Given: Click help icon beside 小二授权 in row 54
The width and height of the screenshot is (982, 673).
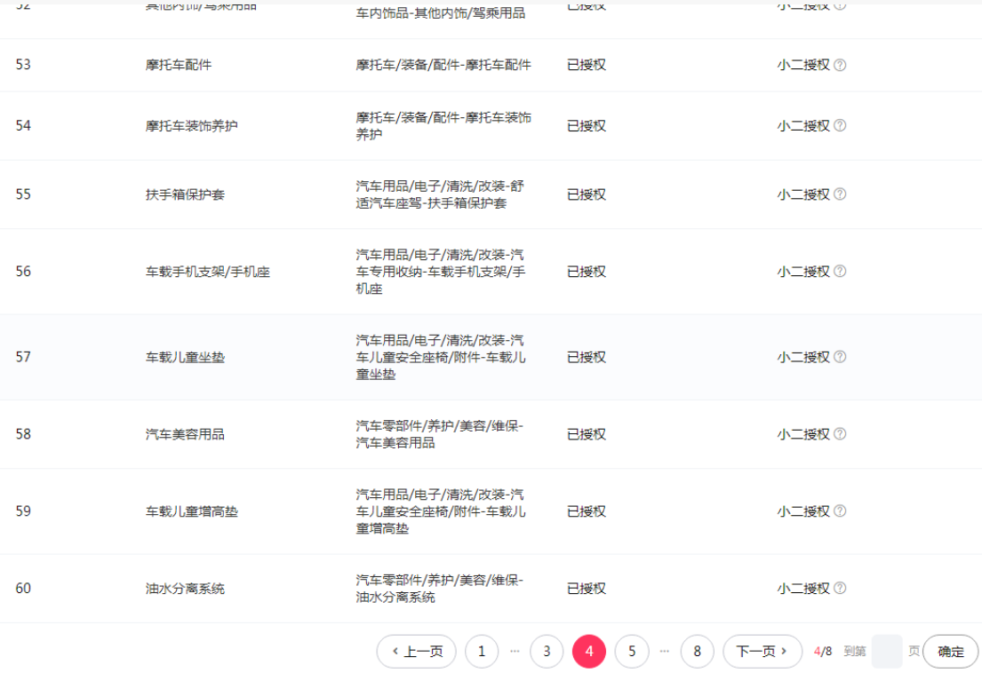Looking at the screenshot, I should [840, 126].
